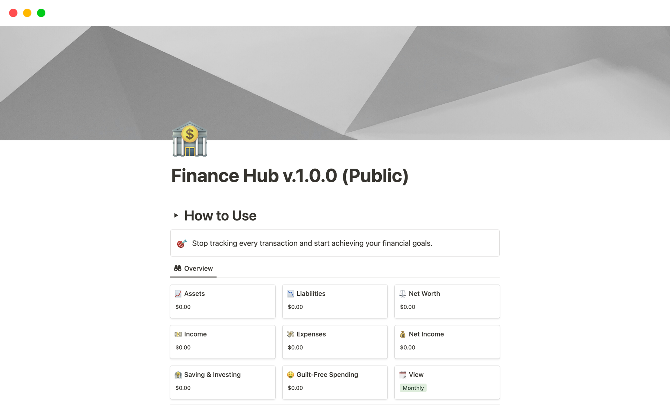Click the Monthly tag on View card
This screenshot has height=419, width=670.
coord(413,387)
